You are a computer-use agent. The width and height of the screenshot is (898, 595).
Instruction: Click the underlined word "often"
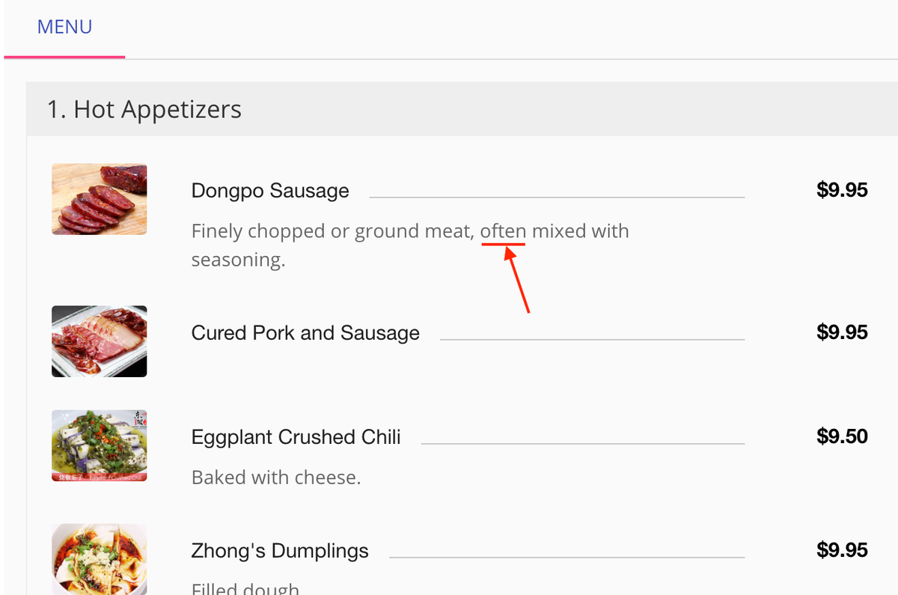tap(503, 231)
